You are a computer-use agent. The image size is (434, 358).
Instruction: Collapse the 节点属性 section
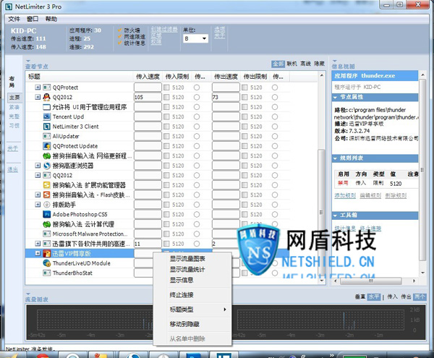[335, 98]
